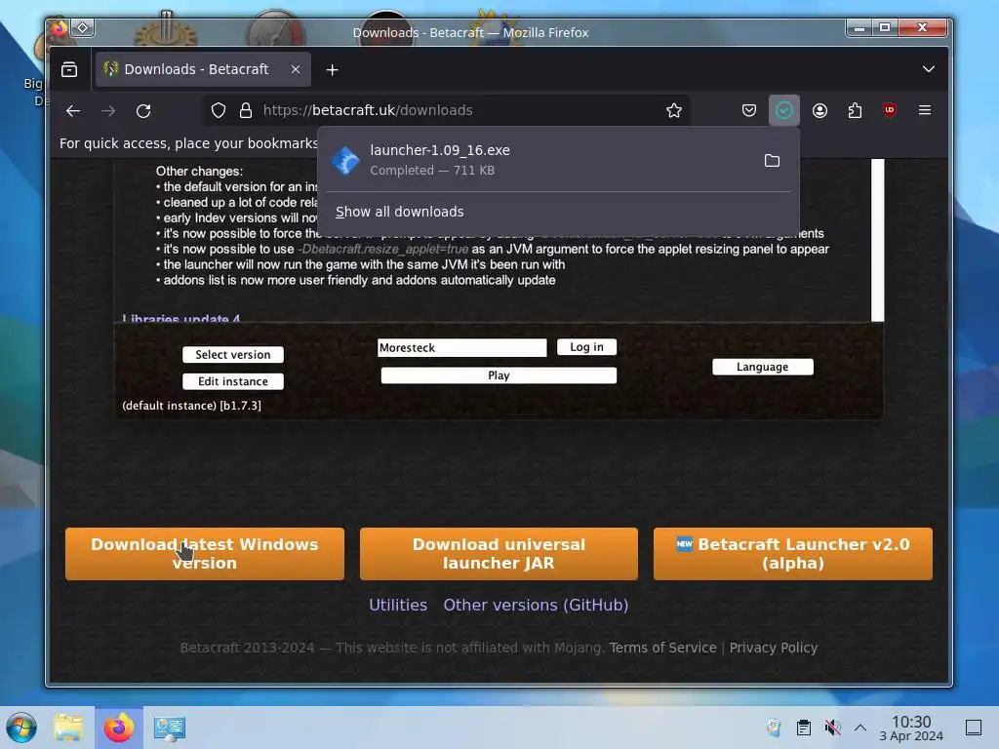999x749 pixels.
Task: Open downloaded launcher-1.09_16.exe entry
Action: pos(541,160)
